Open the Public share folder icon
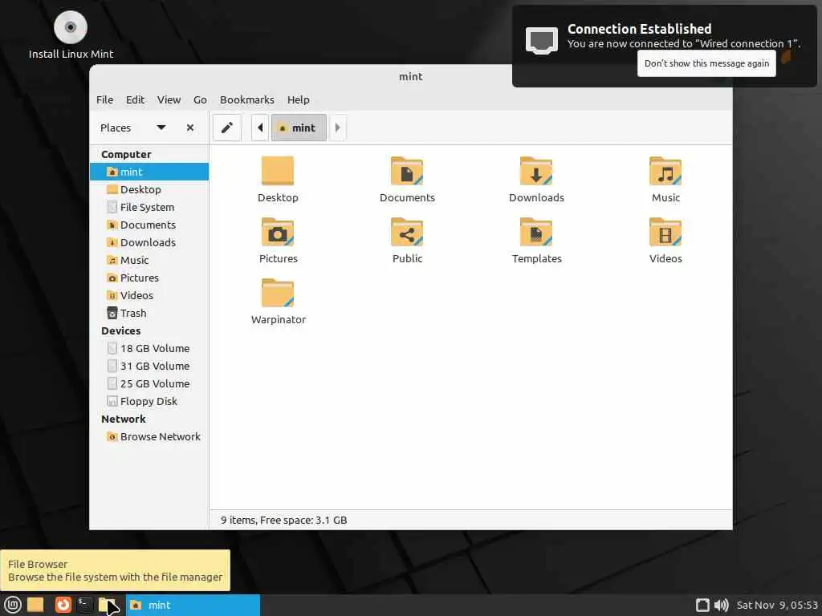This screenshot has width=822, height=616. pyautogui.click(x=407, y=232)
